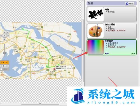This screenshot has height=106, width=140.
Task: Click the 多种颜色 heading text
Action: click(x=109, y=41)
